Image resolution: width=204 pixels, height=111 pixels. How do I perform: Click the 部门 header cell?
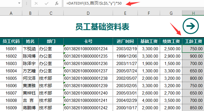tap(51, 41)
